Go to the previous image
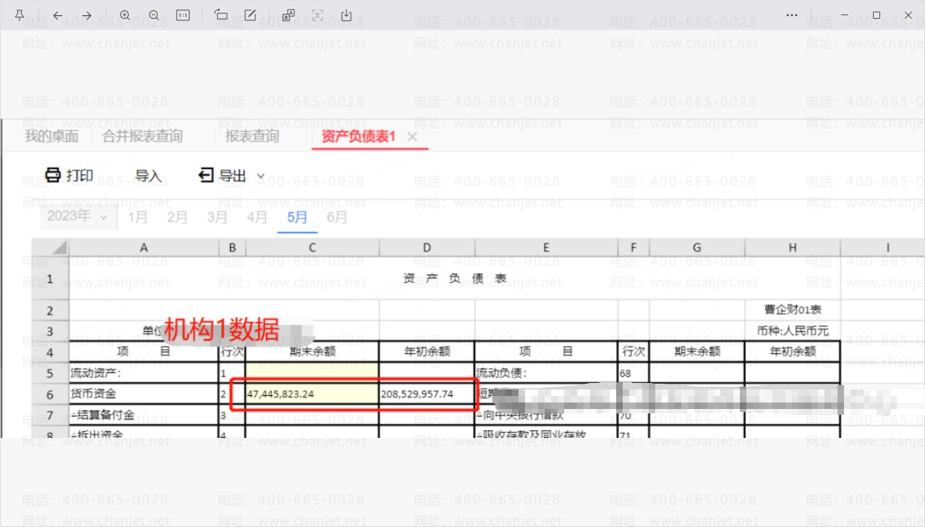925x527 pixels. click(58, 15)
